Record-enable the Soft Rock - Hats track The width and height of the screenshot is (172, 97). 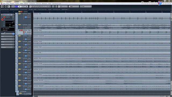point(24,54)
